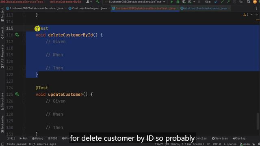This screenshot has height=146, width=260.
Task: Click the // Then comment on line 130
Action: (x=54, y=128)
